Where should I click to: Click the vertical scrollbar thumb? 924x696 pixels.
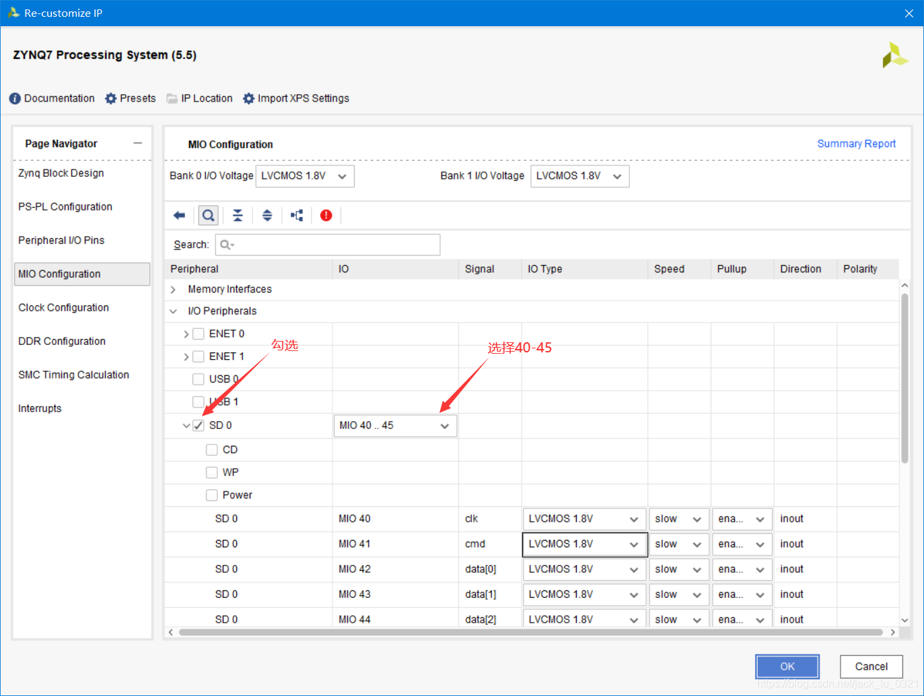point(904,378)
